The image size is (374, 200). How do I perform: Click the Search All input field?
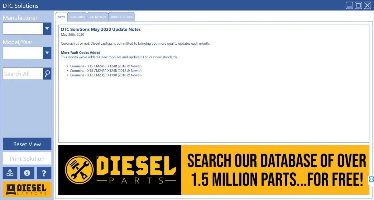click(x=23, y=74)
